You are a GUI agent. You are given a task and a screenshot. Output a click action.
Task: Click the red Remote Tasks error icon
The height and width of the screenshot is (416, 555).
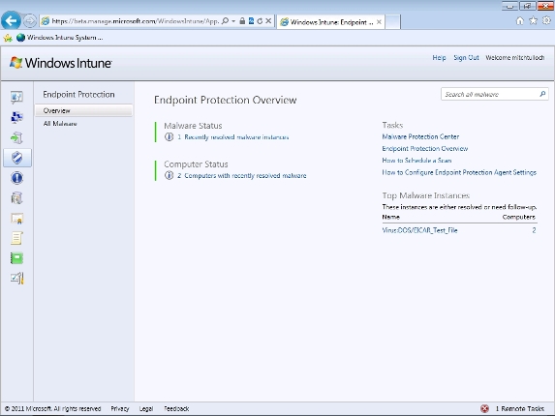(484, 408)
